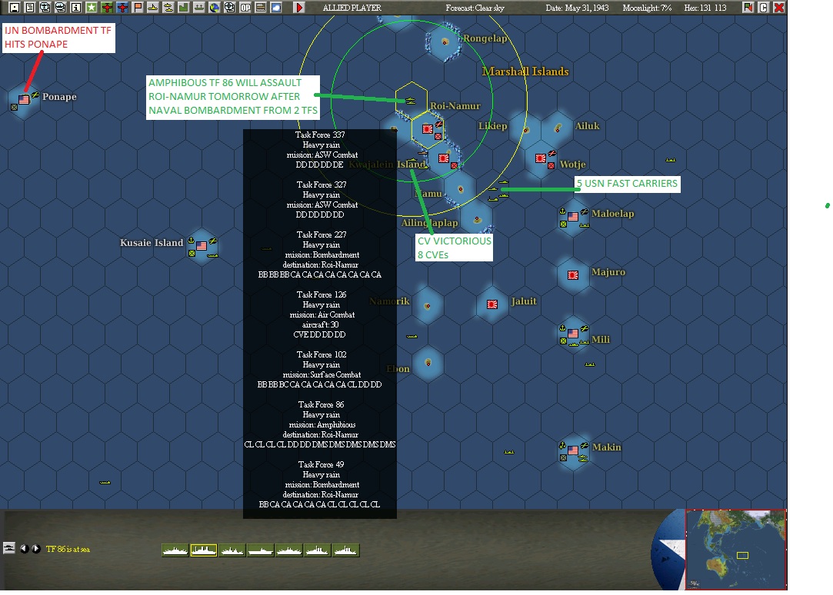This screenshot has height=595, width=833.
Task: Click the 'Date: May 31, 1943' text
Action: coord(577,8)
